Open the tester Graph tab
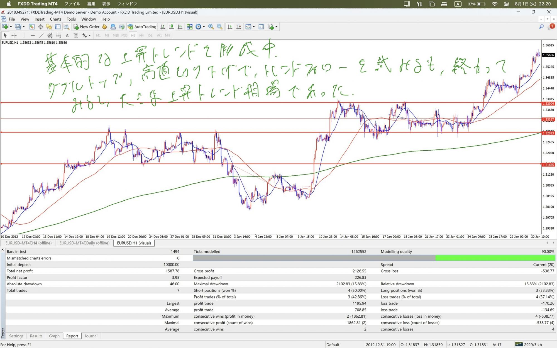 pyautogui.click(x=54, y=336)
